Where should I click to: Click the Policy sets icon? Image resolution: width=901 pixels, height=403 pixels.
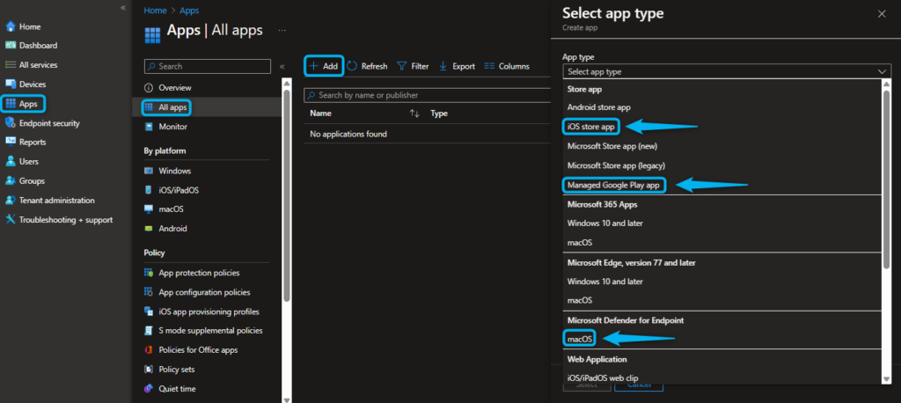(x=149, y=369)
